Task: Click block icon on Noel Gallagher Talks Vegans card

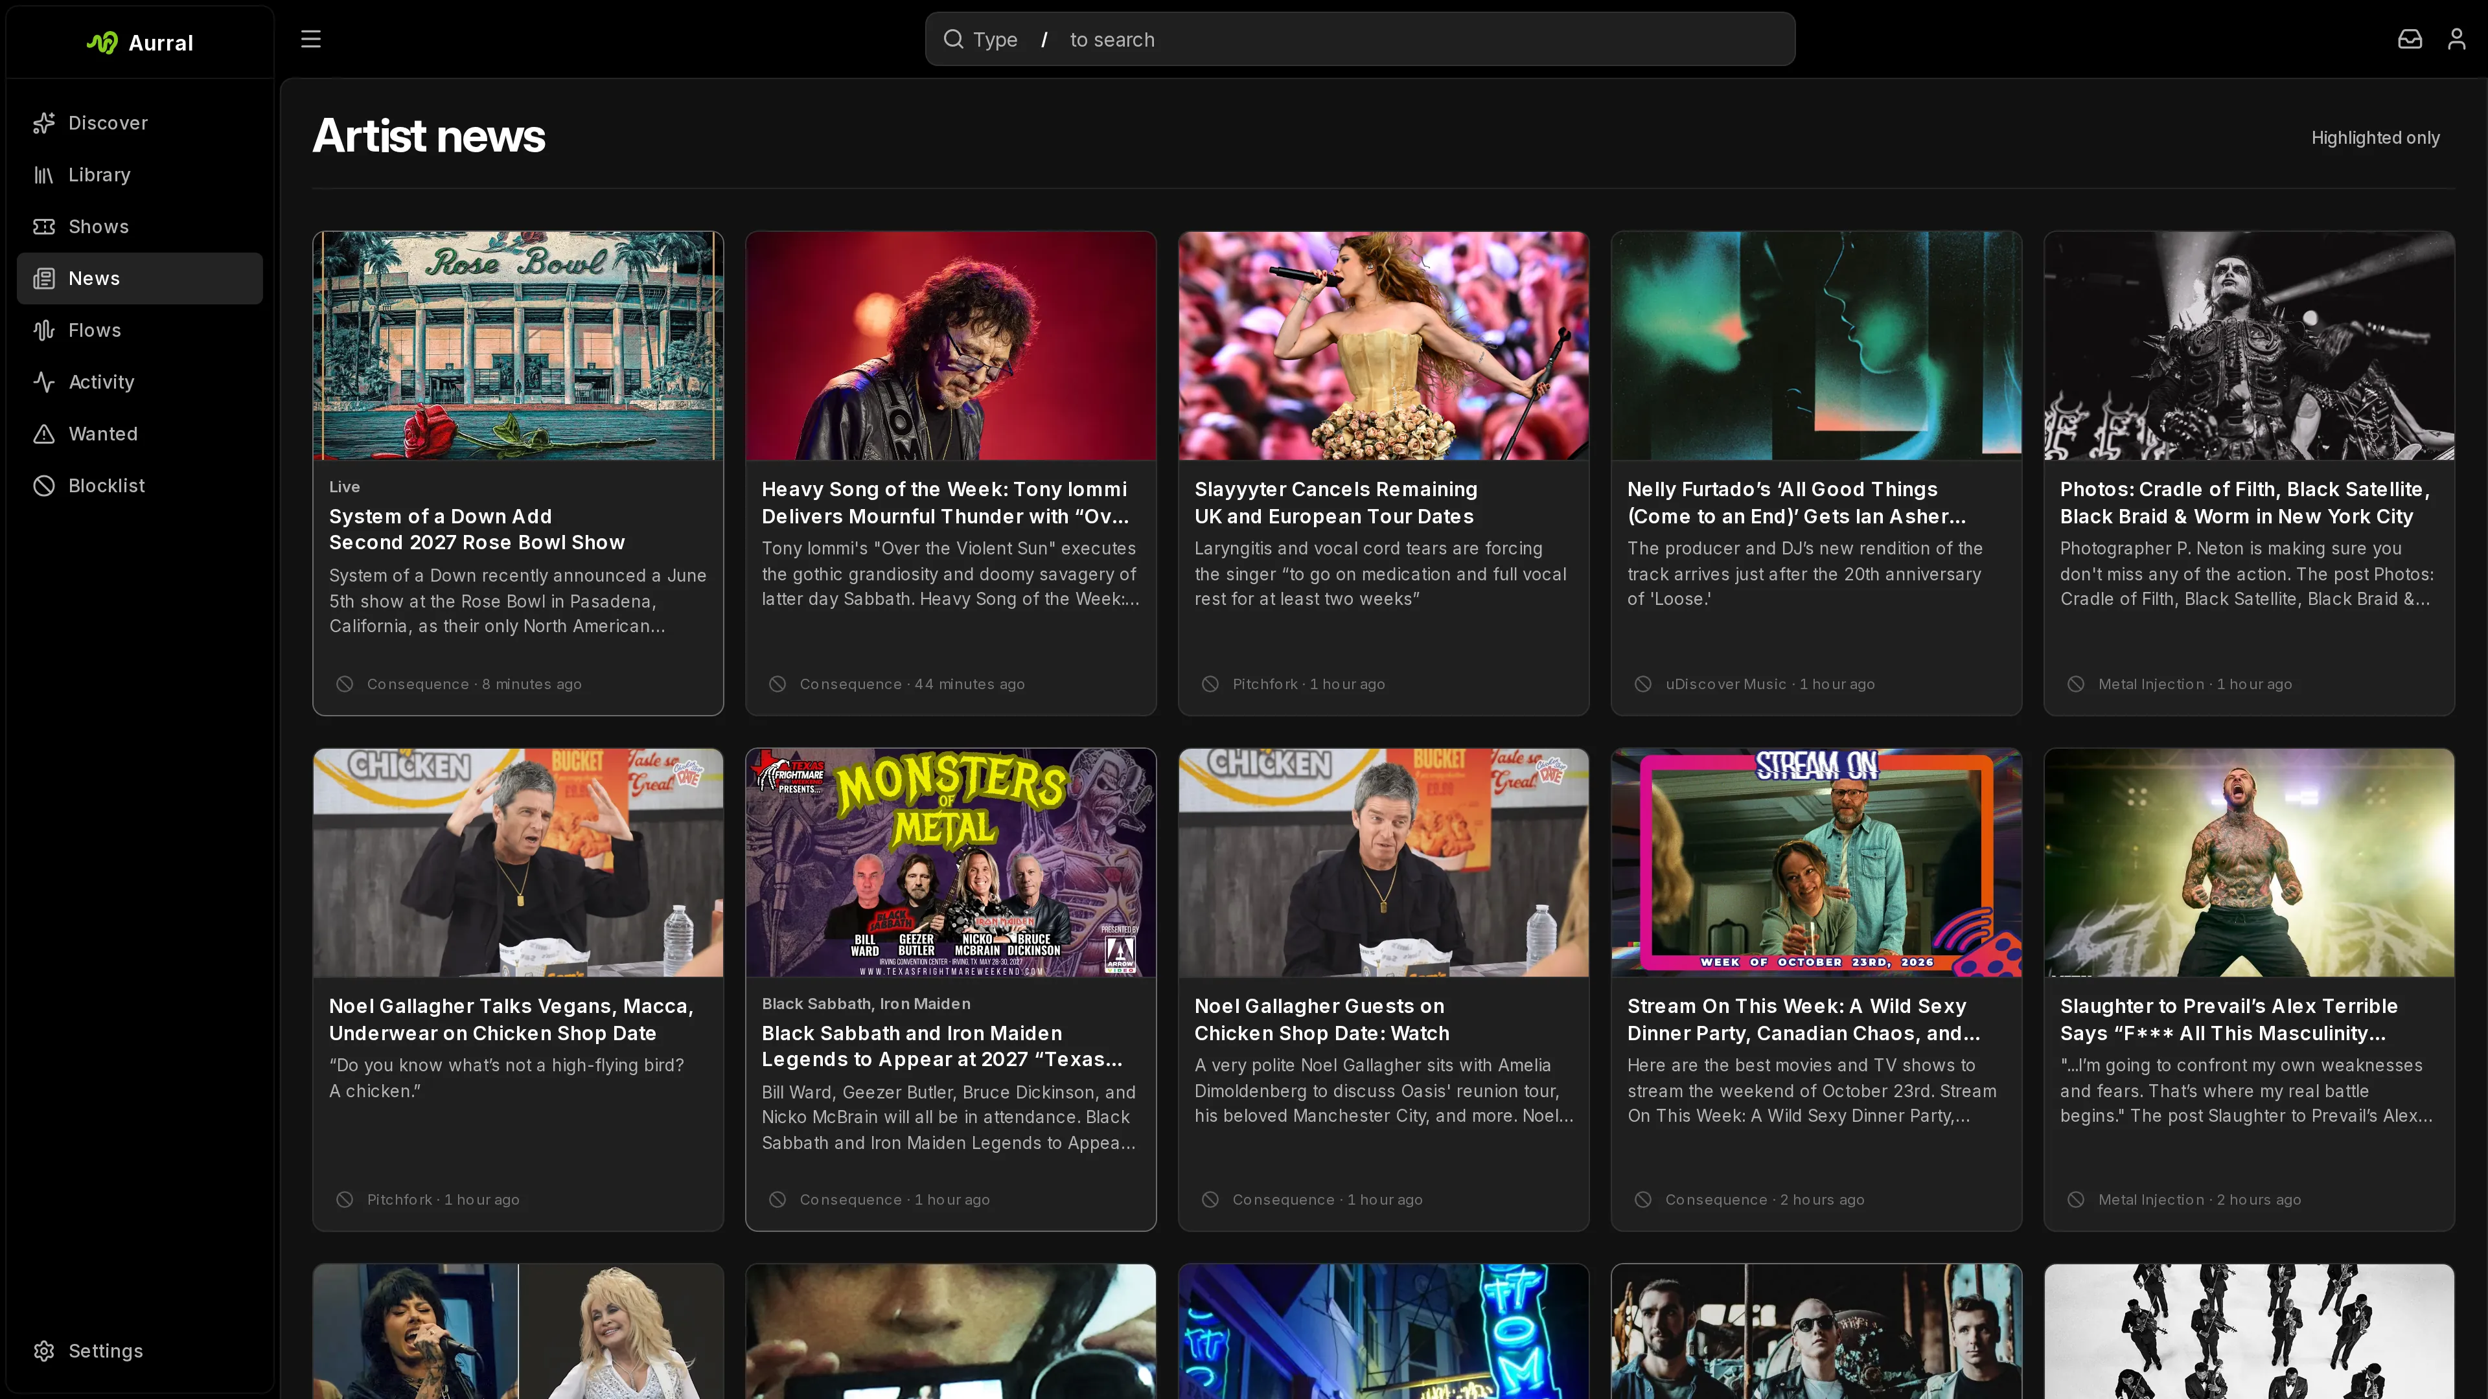Action: (345, 1199)
